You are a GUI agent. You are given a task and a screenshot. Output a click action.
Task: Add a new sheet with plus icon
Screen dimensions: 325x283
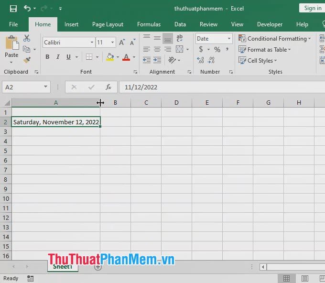click(x=98, y=267)
